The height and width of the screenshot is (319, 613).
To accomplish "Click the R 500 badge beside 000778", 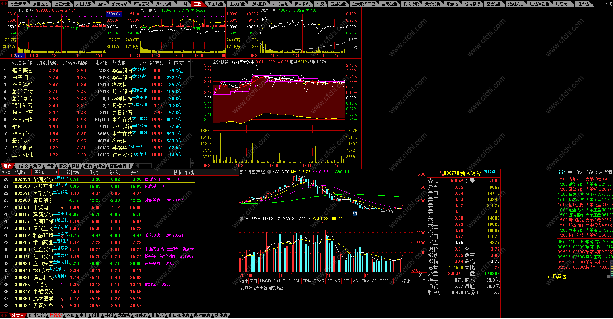I will (441, 173).
